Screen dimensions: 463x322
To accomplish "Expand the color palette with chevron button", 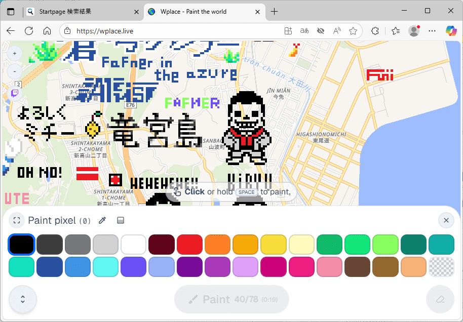I will 23,299.
